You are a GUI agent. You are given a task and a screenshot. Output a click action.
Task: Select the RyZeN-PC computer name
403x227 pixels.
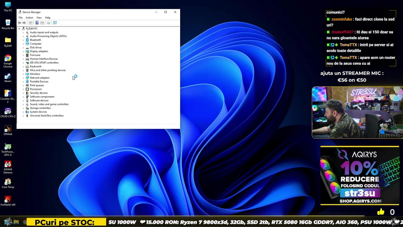[x=31, y=29]
